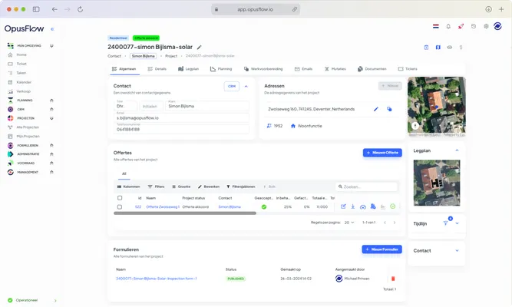Click the Home icon in sidebar
The image size is (512, 307).
click(x=10, y=54)
